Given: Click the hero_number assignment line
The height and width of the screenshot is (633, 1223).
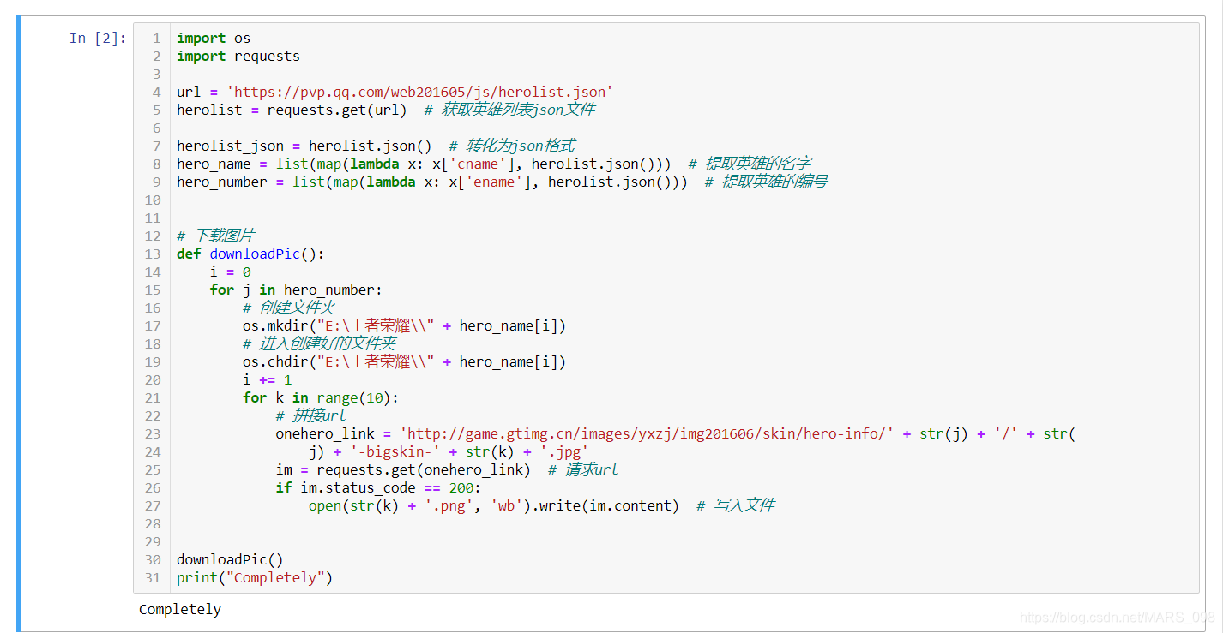Looking at the screenshot, I should pos(432,182).
